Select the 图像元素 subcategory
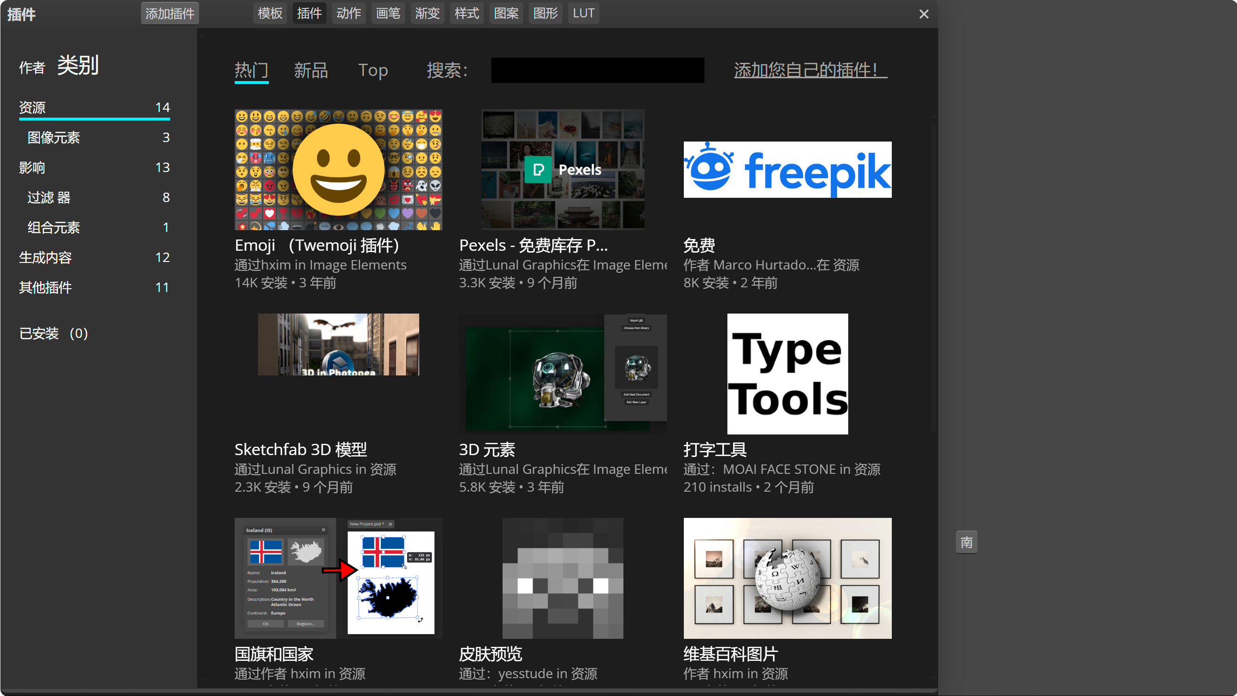The width and height of the screenshot is (1237, 696). point(53,137)
